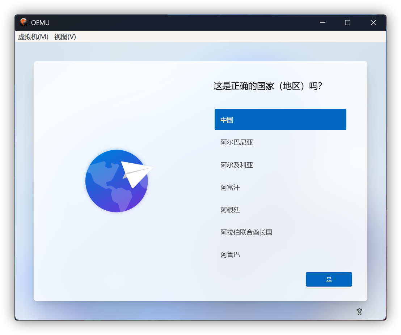
Task: Open the 视图(V) menu
Action: [65, 37]
